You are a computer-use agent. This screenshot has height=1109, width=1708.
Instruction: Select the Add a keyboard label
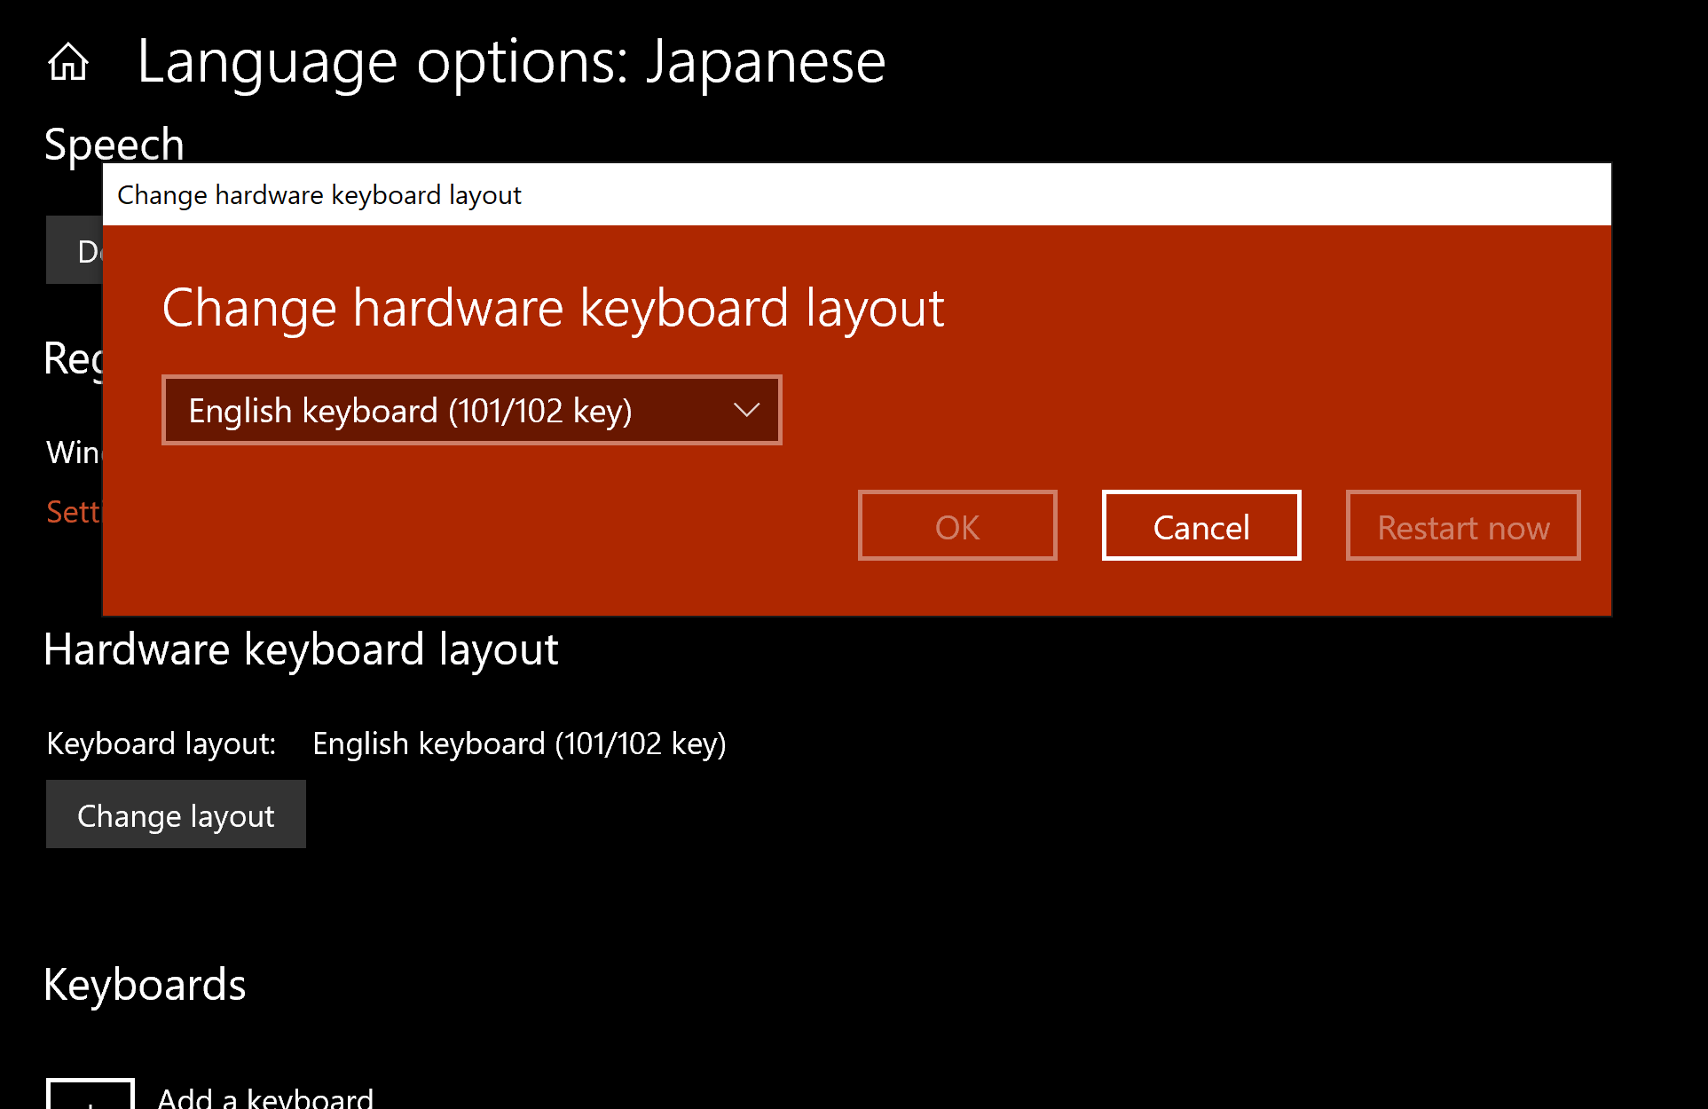pos(265,1098)
